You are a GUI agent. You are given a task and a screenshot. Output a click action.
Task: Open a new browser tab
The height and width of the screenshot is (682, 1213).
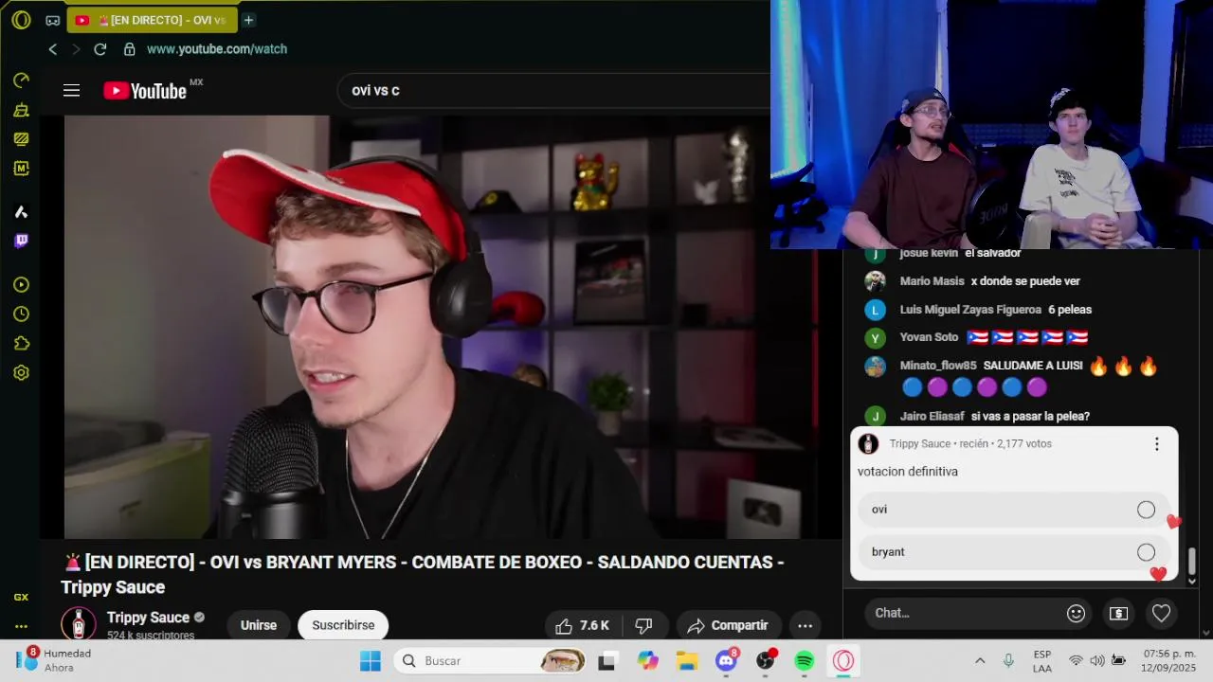pyautogui.click(x=248, y=20)
